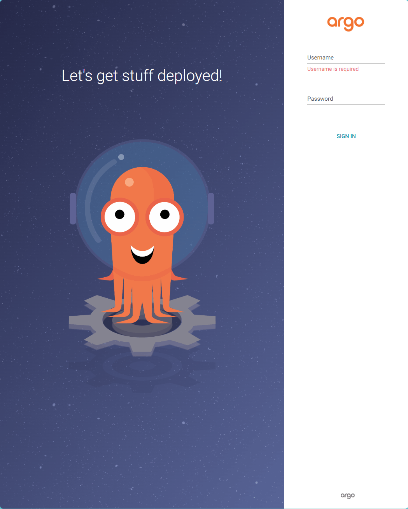Click the small gray argo logo at bottom

348,495
